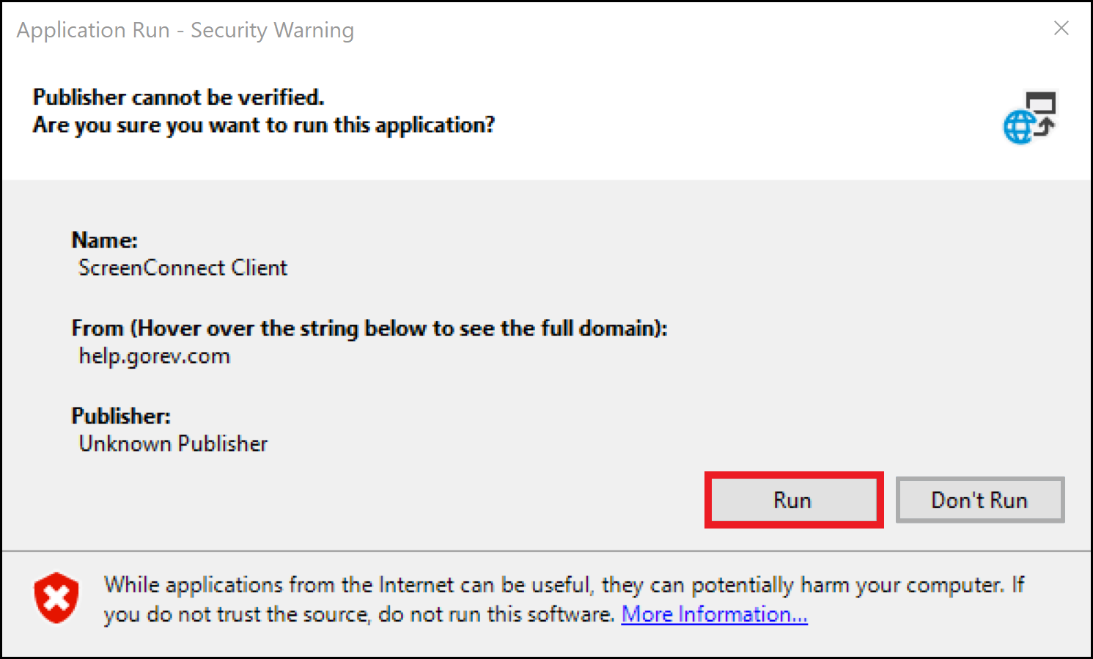Click the monitor part of the header icon
Image resolution: width=1093 pixels, height=659 pixels.
[x=1041, y=103]
